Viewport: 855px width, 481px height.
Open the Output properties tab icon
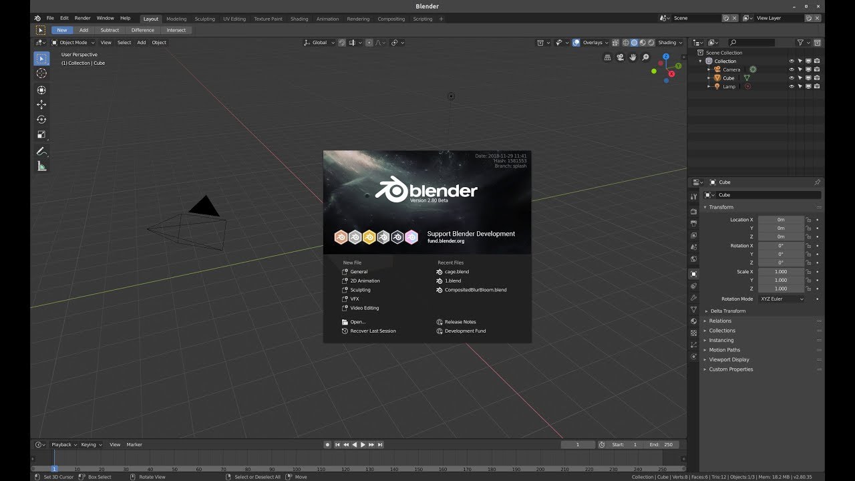(x=693, y=223)
